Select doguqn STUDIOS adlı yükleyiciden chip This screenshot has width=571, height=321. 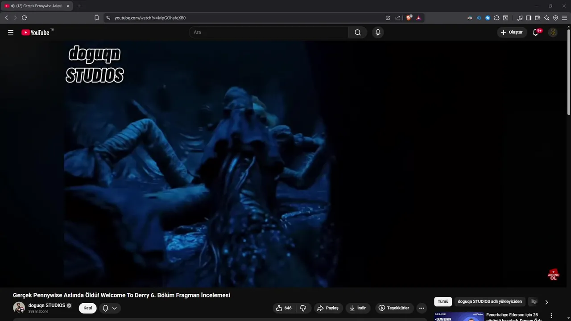490,302
